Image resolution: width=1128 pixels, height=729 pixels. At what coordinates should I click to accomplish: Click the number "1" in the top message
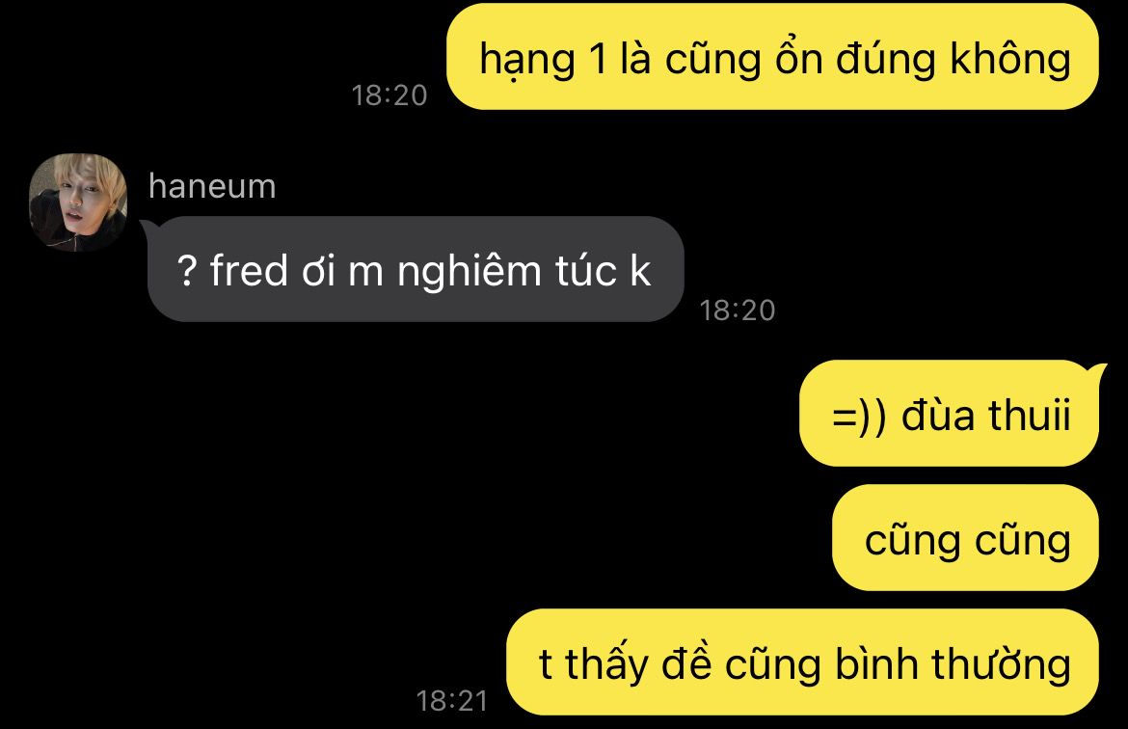coord(598,59)
